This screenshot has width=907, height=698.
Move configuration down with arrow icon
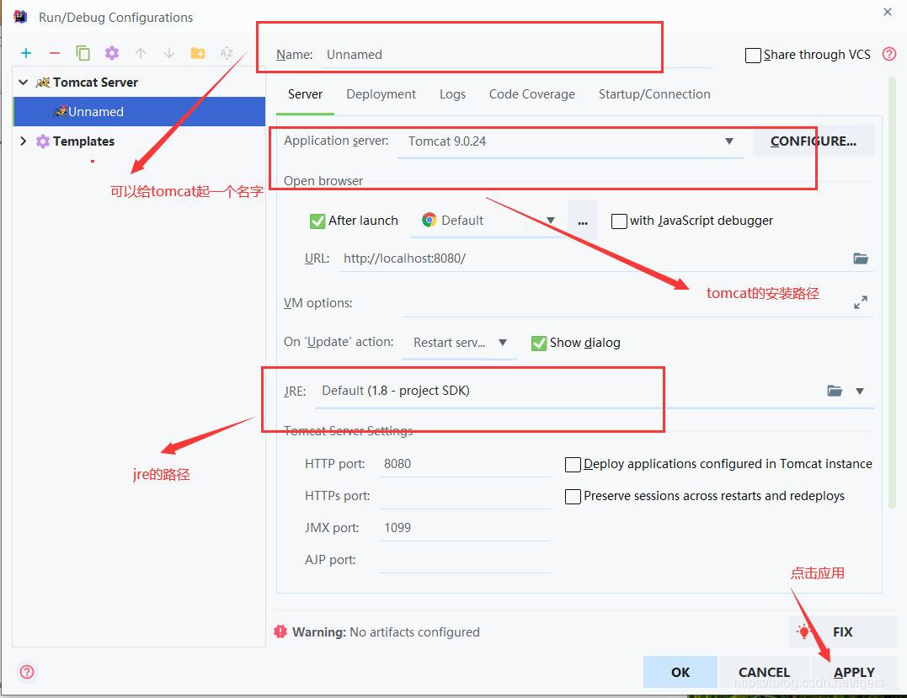pos(169,53)
